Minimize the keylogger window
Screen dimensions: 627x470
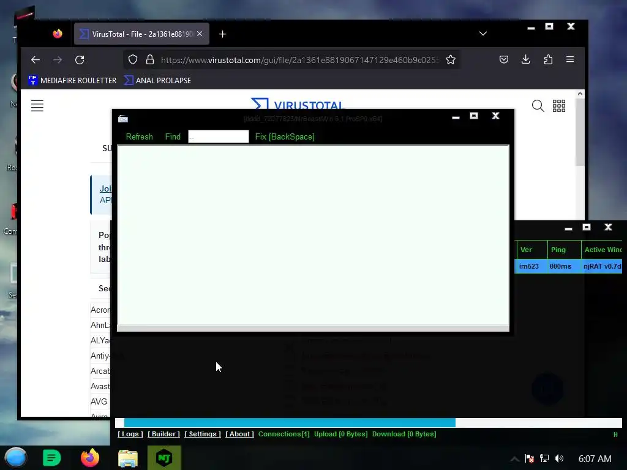click(456, 117)
